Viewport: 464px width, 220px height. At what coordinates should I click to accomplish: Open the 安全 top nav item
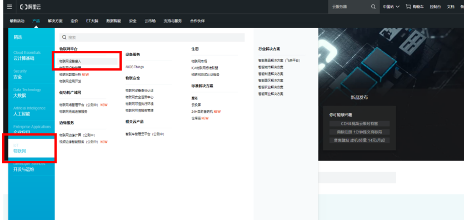133,21
